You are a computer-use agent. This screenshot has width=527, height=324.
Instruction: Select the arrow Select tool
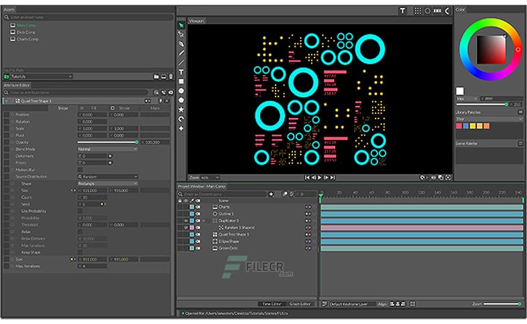pyautogui.click(x=181, y=25)
